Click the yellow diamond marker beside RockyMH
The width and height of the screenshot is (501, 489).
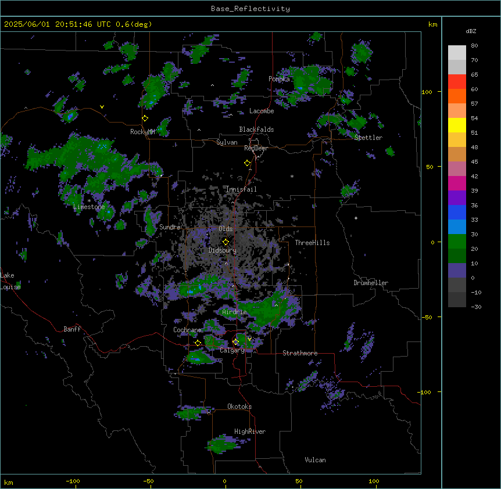145,118
